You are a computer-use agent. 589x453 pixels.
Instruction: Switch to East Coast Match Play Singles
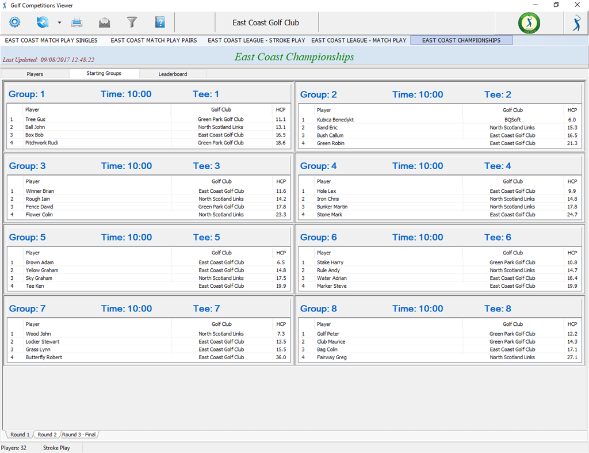point(51,40)
